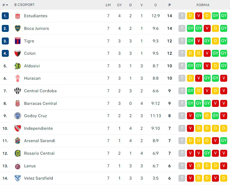Click the Velez Sarsfield crest icon
This screenshot has height=185, width=230.
[18, 178]
